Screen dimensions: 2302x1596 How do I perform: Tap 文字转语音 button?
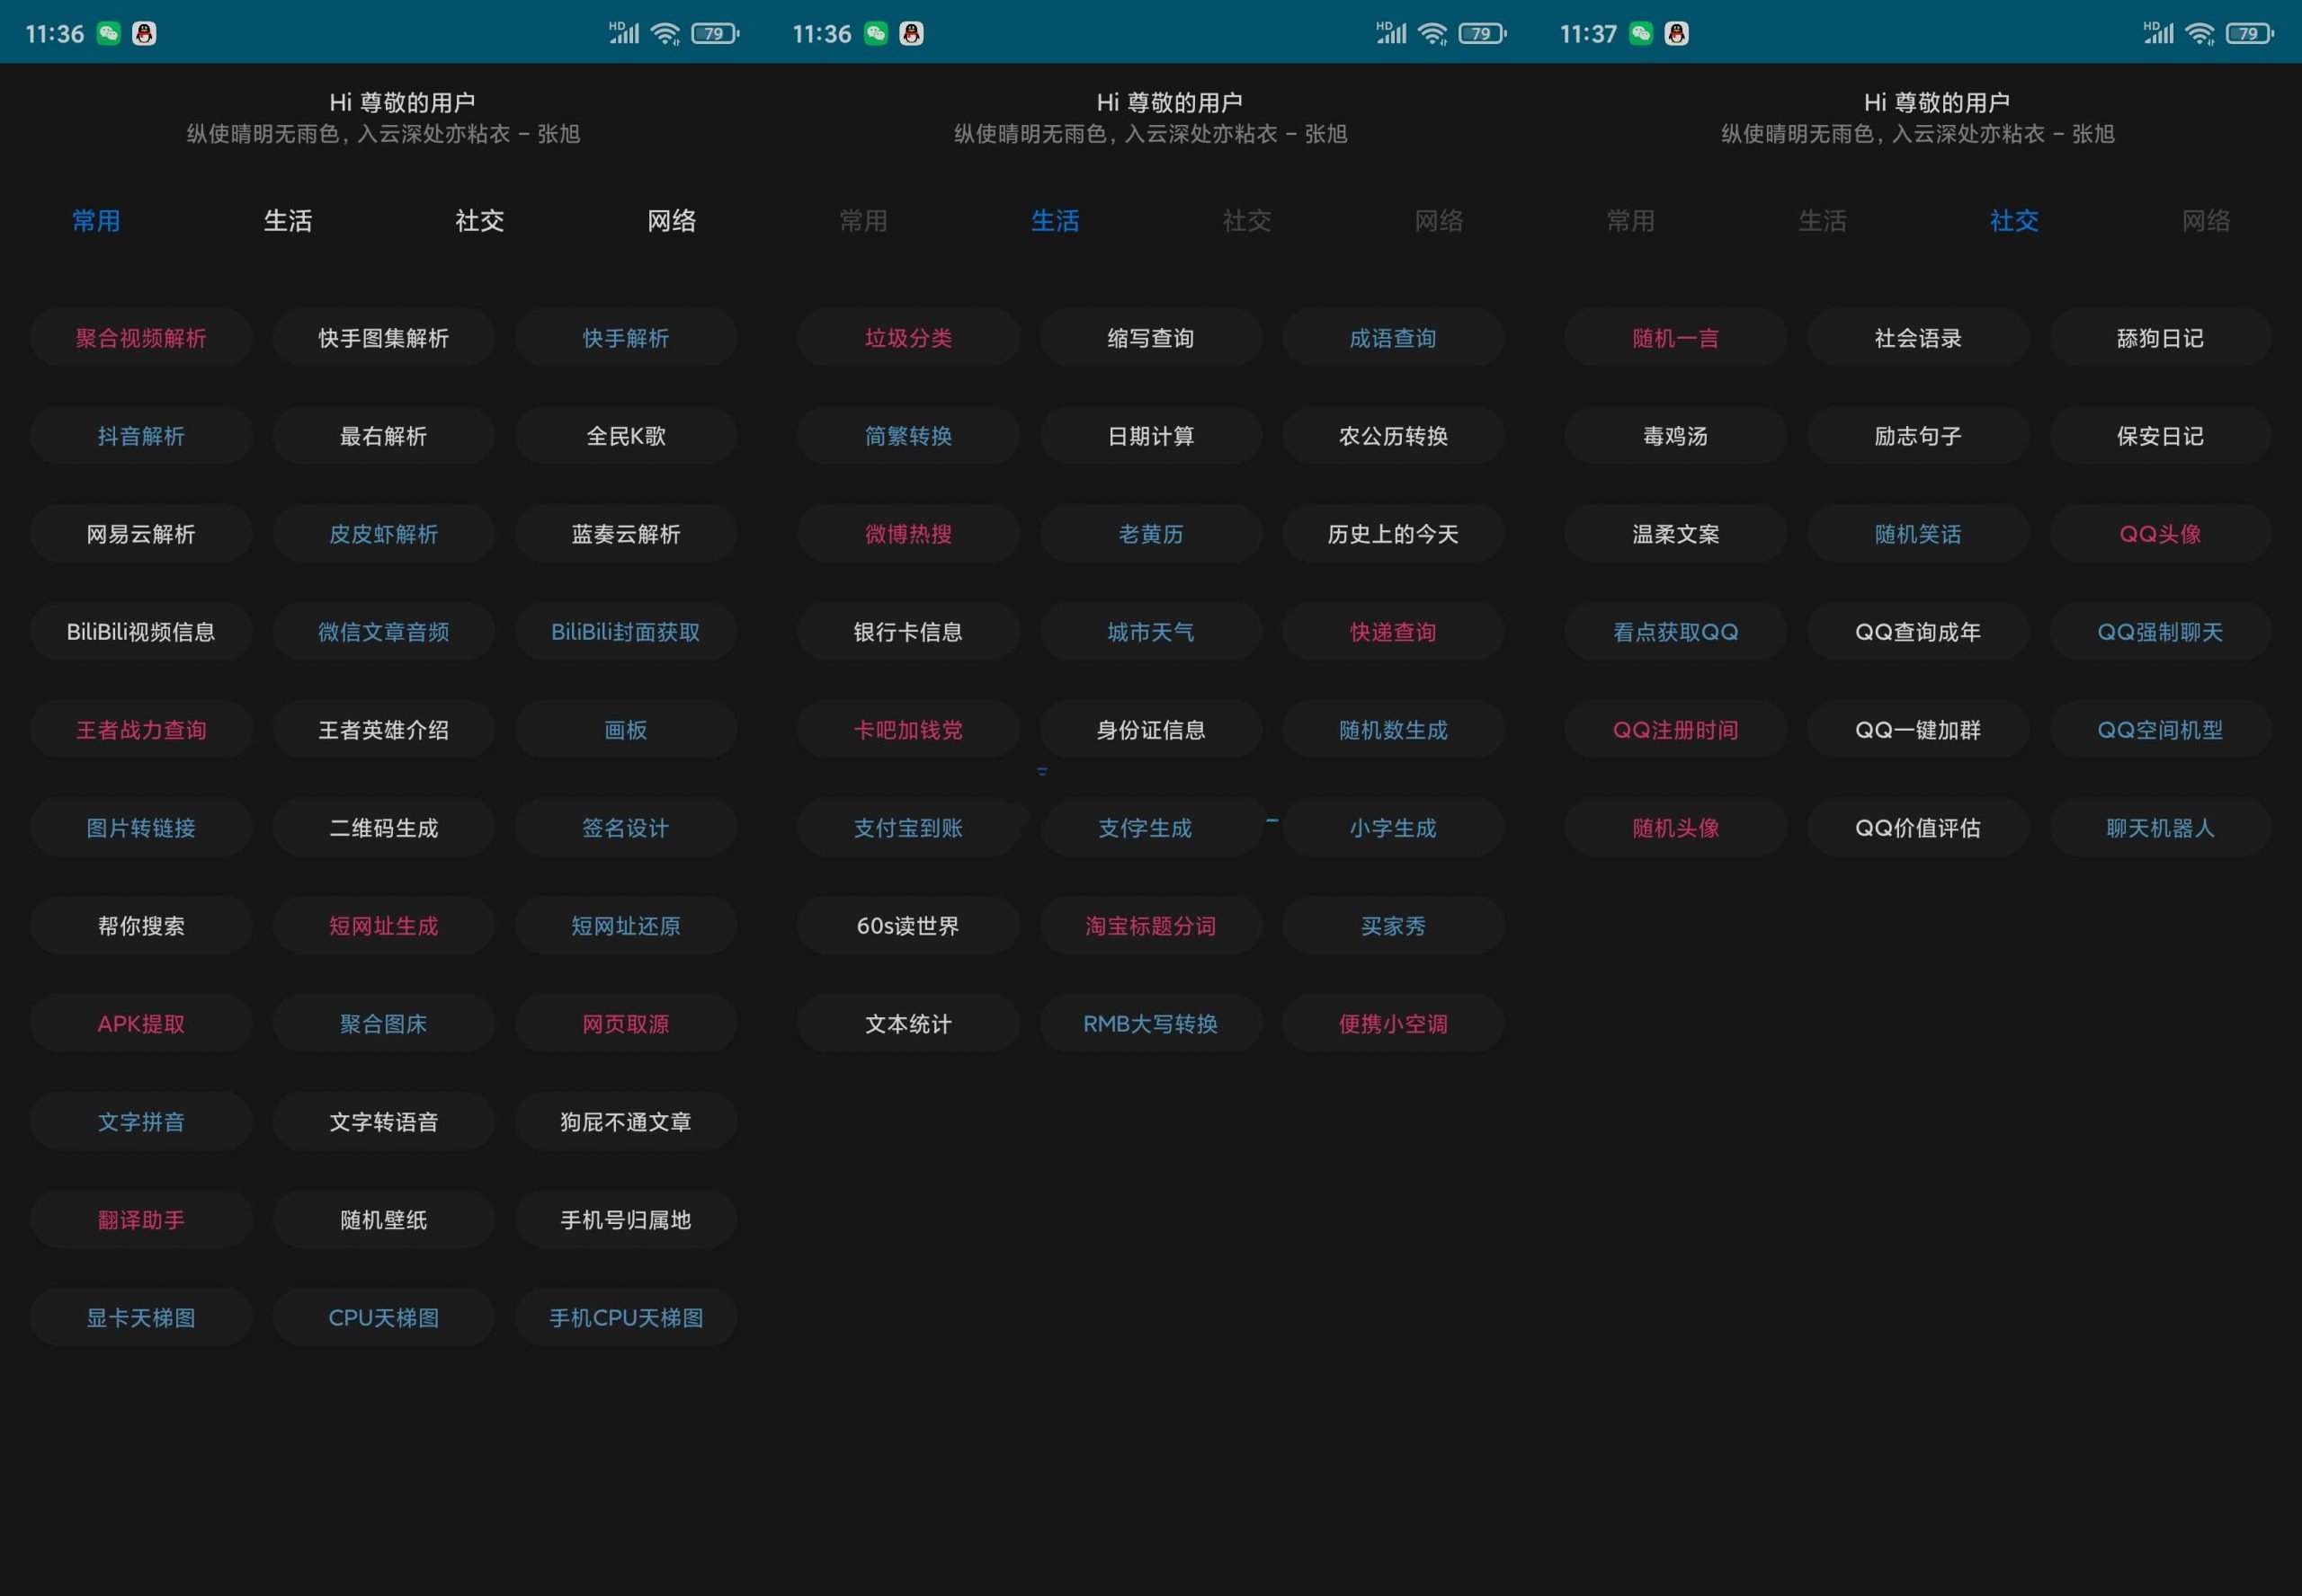[384, 1122]
